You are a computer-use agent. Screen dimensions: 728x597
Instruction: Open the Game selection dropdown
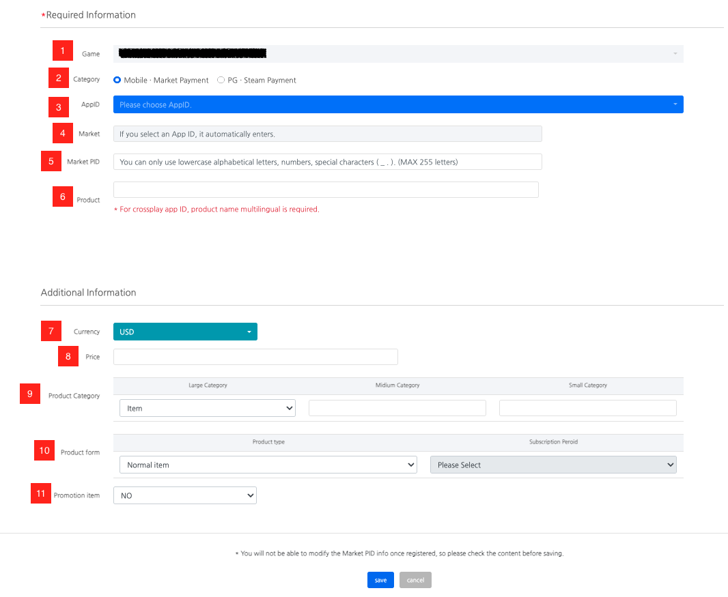coord(397,54)
